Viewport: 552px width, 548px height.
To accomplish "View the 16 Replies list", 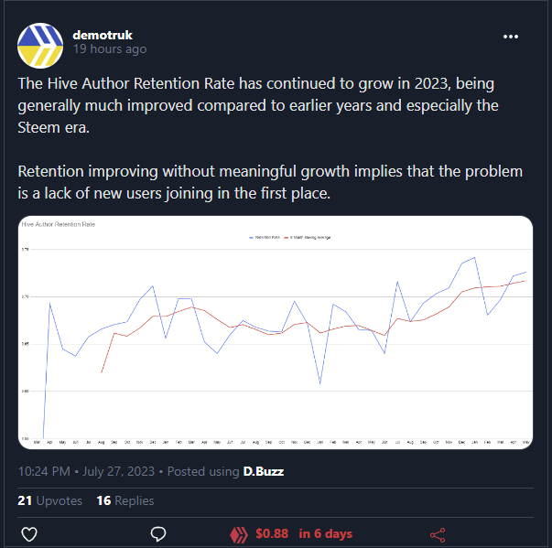I will pyautogui.click(x=125, y=500).
